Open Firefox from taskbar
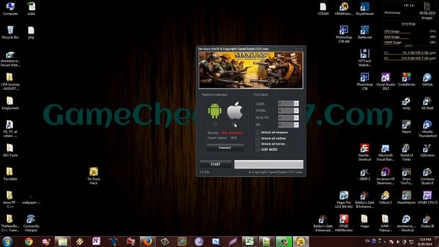The height and width of the screenshot is (247, 439). click(147, 242)
